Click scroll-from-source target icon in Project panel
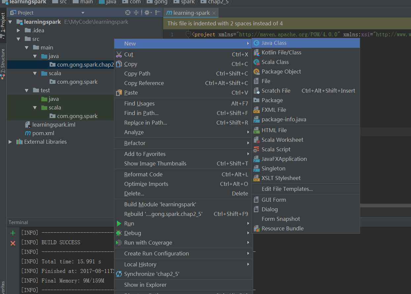This screenshot has height=294, width=411. 128,13
